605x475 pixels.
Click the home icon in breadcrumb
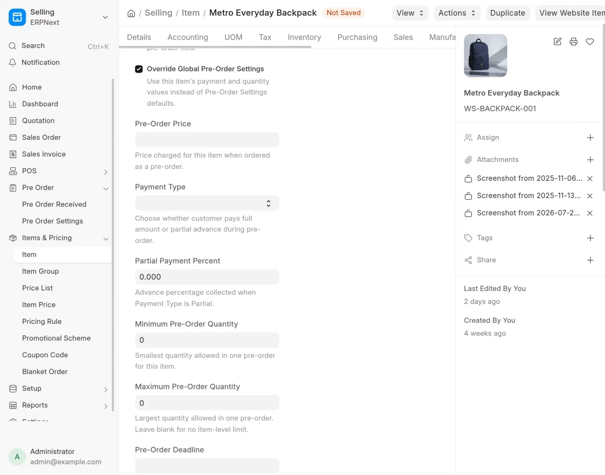point(131,13)
